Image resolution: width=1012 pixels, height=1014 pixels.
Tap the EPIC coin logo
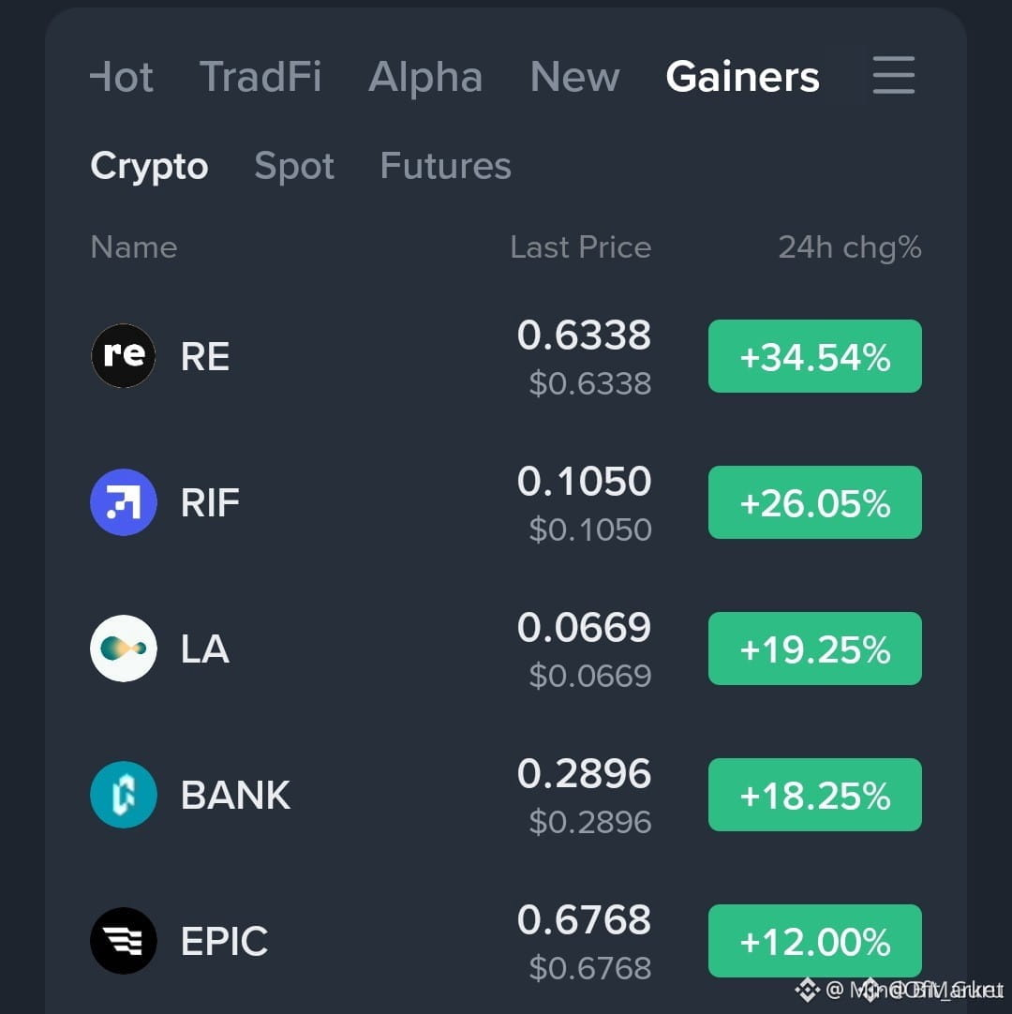click(x=123, y=940)
